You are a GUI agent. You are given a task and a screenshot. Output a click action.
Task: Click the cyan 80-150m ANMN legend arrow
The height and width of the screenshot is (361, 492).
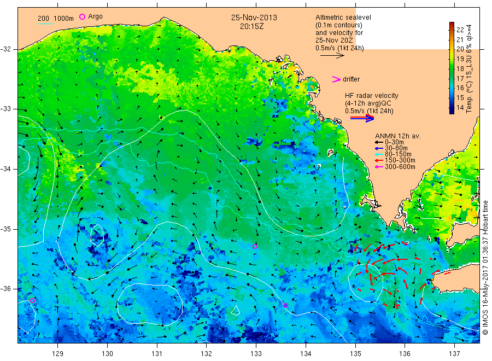[x=379, y=154]
